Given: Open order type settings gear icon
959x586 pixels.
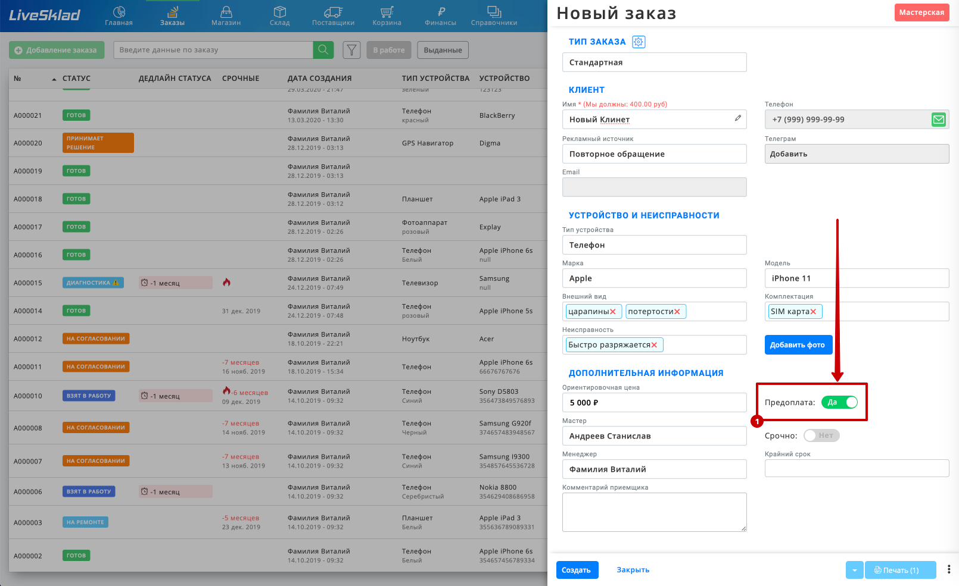Looking at the screenshot, I should click(x=639, y=42).
